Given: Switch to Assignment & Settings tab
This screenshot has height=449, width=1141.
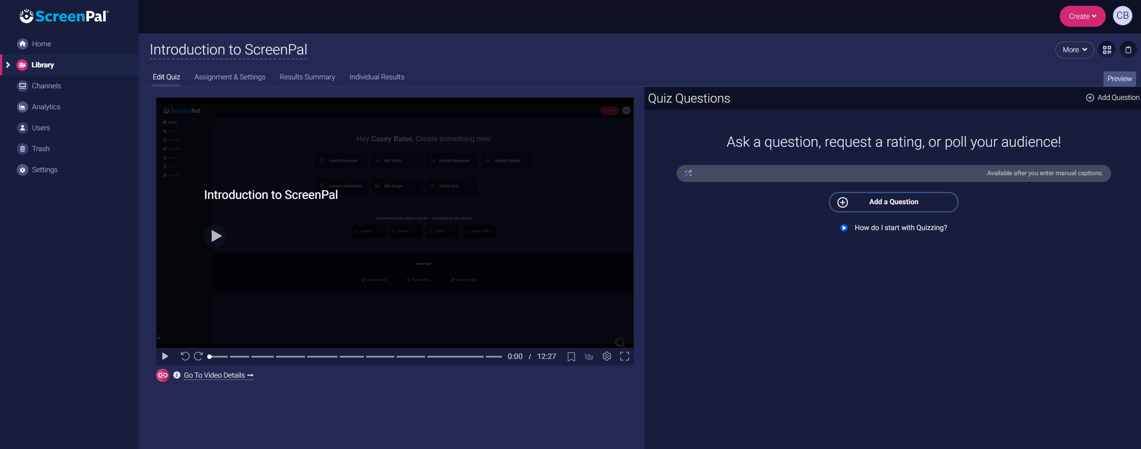Looking at the screenshot, I should (x=230, y=77).
